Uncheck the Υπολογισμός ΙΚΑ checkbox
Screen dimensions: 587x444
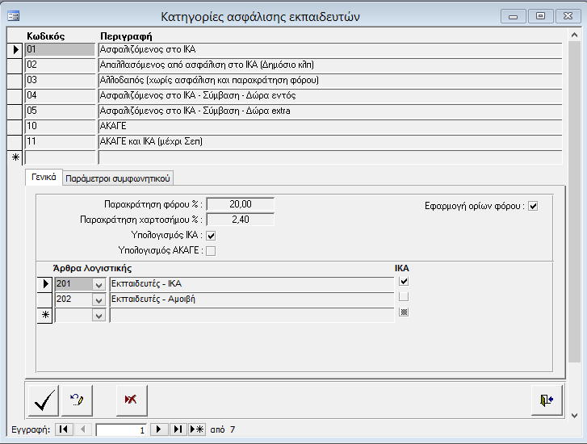(x=211, y=235)
